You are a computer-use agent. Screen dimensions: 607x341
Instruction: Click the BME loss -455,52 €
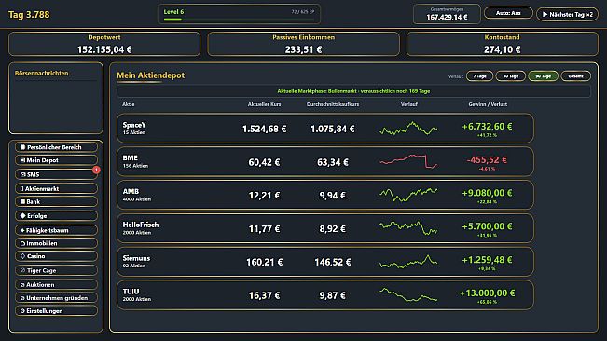[487, 159]
